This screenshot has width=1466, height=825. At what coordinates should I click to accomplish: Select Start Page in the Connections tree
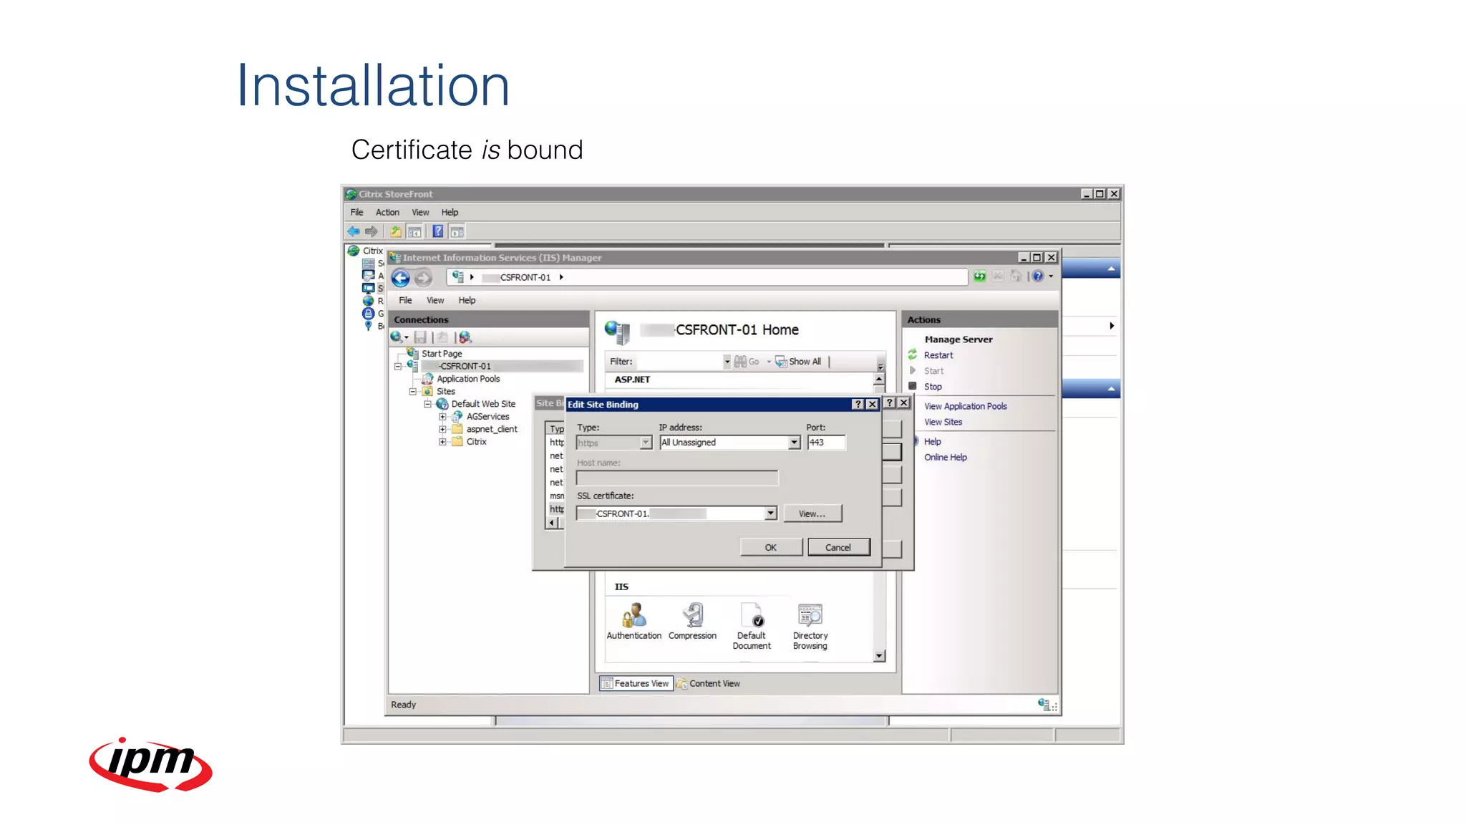(x=442, y=354)
